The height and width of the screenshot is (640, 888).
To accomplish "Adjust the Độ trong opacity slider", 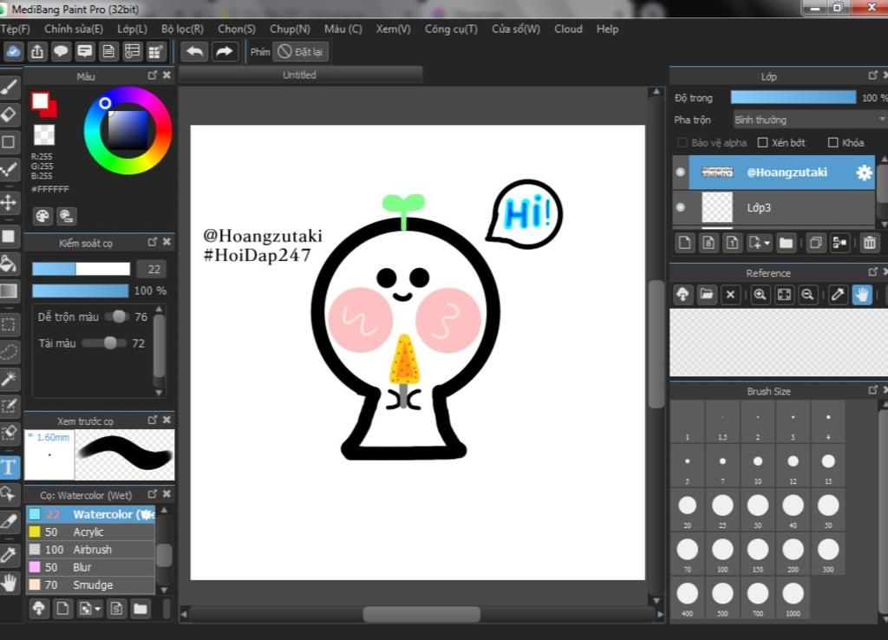I will click(x=793, y=97).
